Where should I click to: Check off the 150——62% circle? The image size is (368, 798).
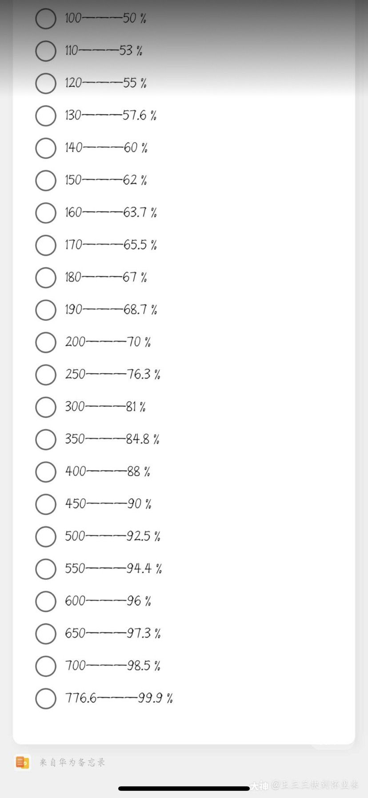(46, 180)
